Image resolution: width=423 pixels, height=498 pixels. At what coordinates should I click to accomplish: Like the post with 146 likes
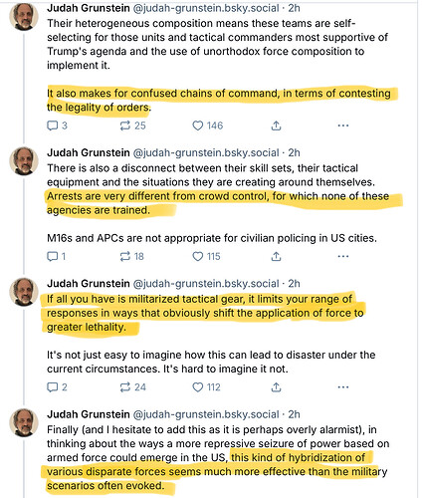tap(208, 125)
